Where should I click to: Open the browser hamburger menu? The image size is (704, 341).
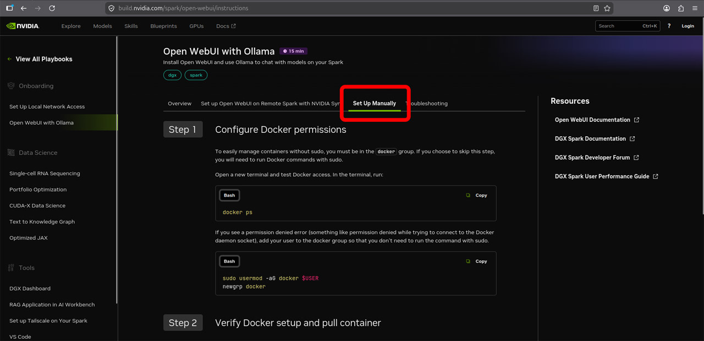coord(694,8)
